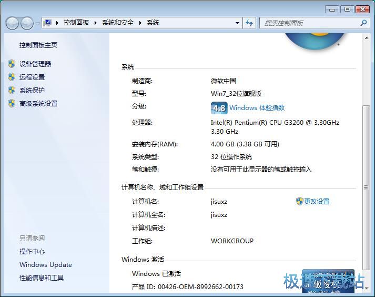Select 控制面板 in the address breadcrumb
The image size is (375, 297).
(x=76, y=23)
